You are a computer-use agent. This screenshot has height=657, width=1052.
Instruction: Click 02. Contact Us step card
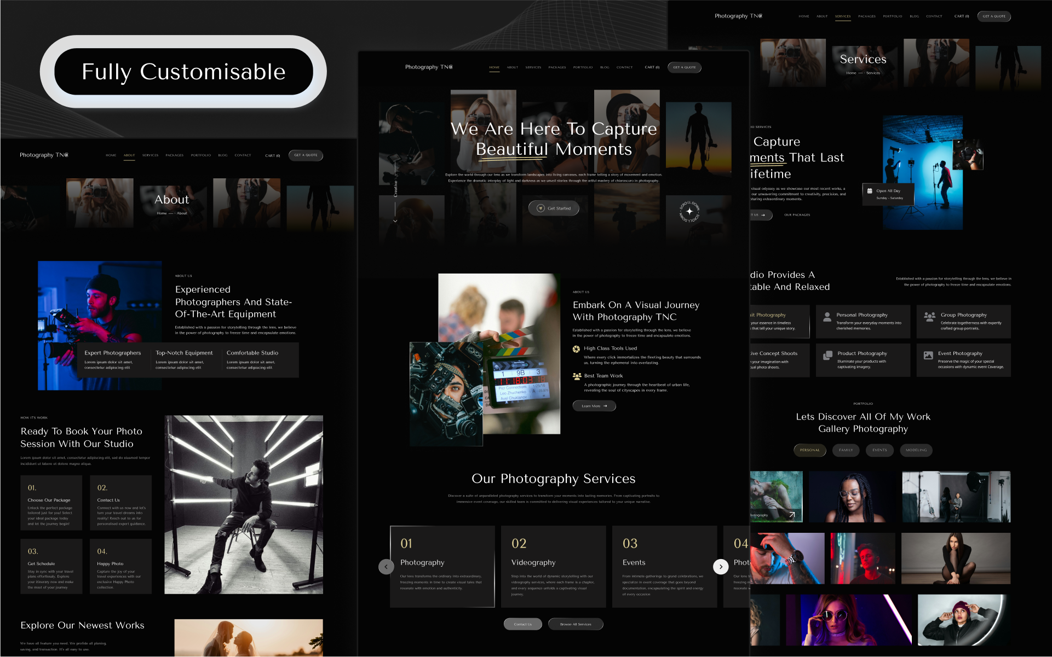(121, 503)
